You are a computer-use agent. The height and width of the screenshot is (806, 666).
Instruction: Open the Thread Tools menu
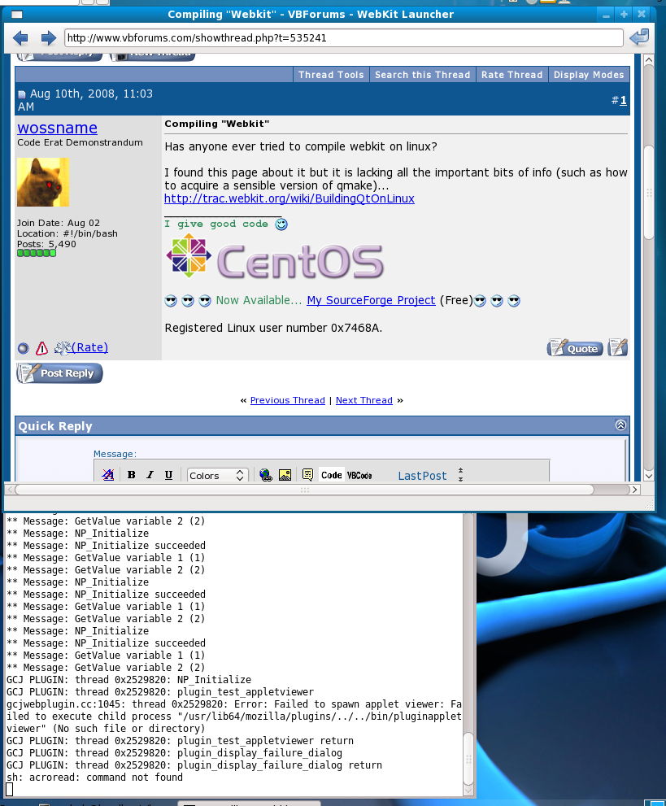(331, 75)
